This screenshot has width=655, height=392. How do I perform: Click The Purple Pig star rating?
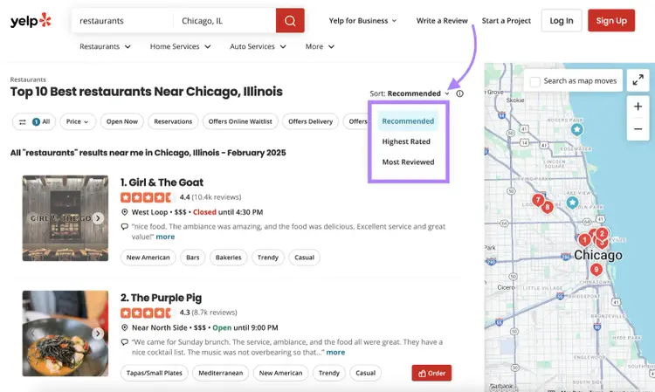tap(146, 313)
